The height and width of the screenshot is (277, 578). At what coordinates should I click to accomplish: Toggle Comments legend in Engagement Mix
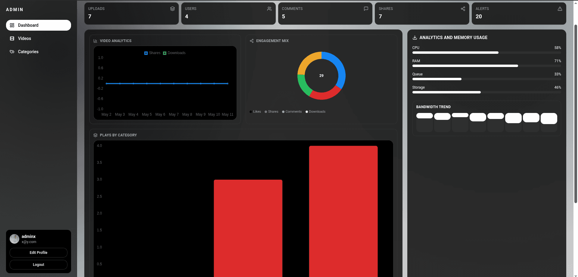[292, 112]
